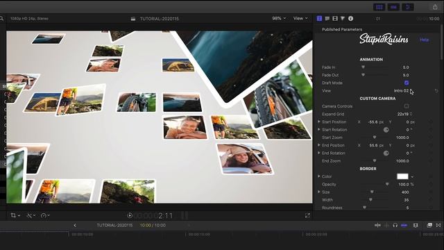Open the Video inspector filmstrip tab
The width and height of the screenshot is (444, 250).
(335, 19)
